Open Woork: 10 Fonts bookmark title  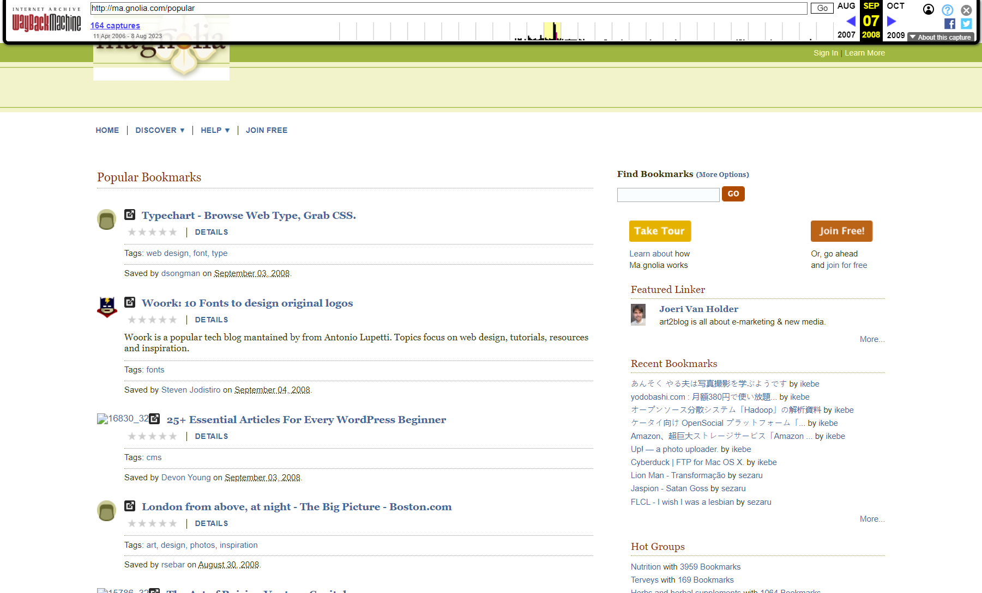[x=247, y=303]
